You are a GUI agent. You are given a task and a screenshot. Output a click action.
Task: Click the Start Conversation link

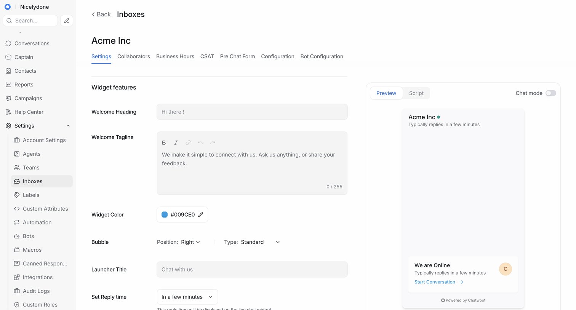click(x=439, y=282)
